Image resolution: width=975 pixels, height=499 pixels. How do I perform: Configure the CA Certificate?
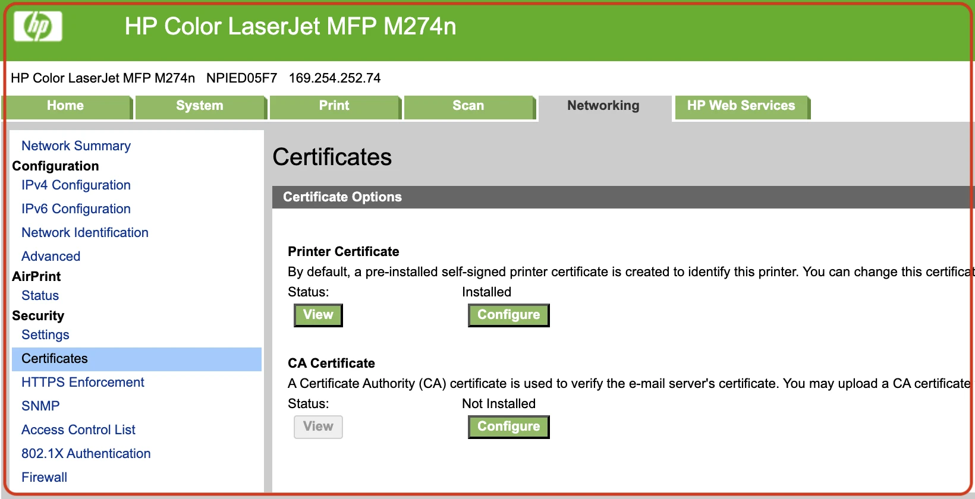click(x=508, y=427)
